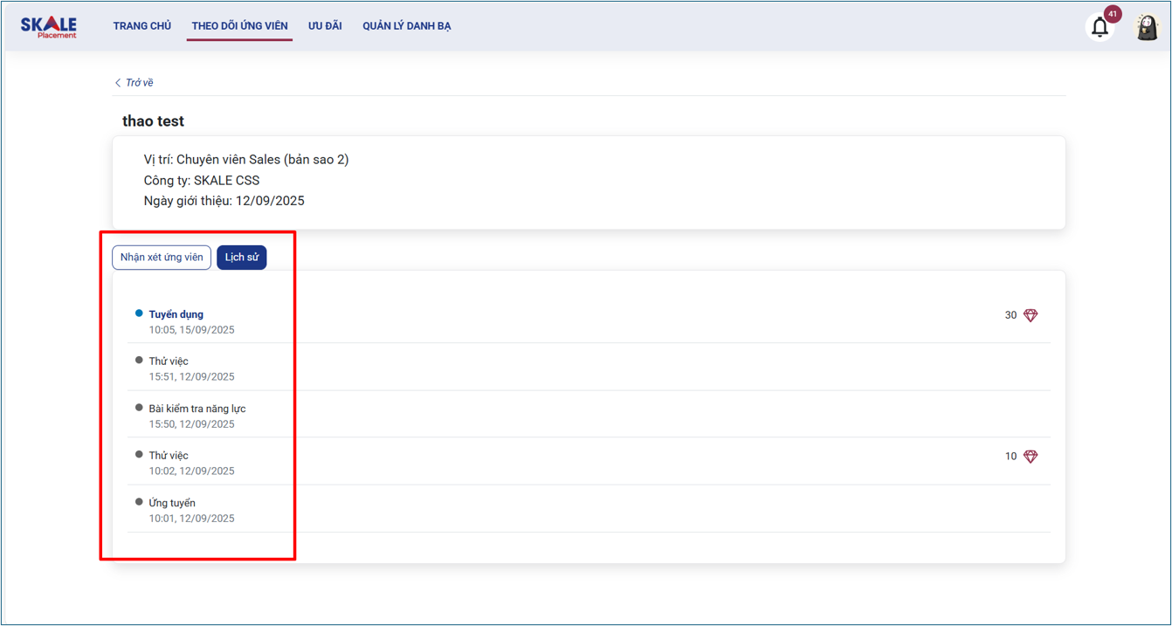Viewport: 1172px width, 626px height.
Task: Open the QUẢN LÝ DANH BẠ menu
Action: [x=407, y=26]
